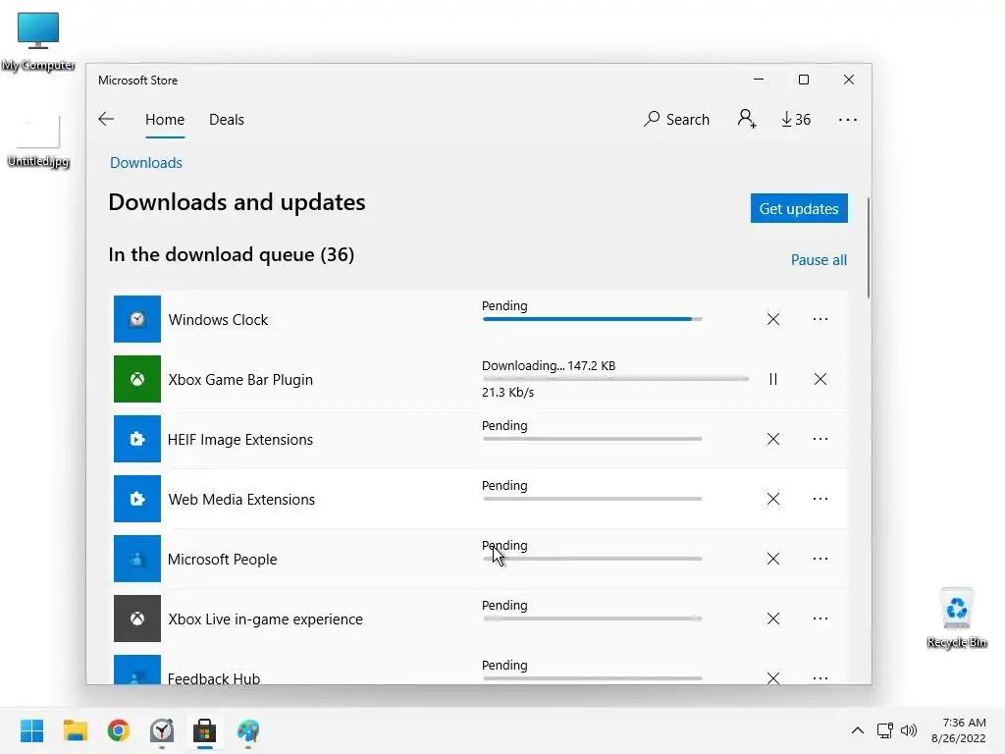Select the Windows Clock app name
The width and height of the screenshot is (1005, 754).
pyautogui.click(x=218, y=319)
